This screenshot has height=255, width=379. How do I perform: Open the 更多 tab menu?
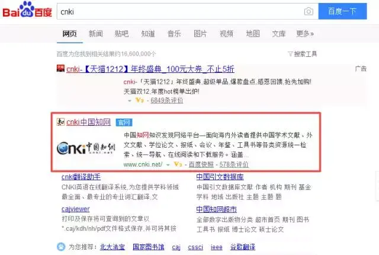(305, 34)
